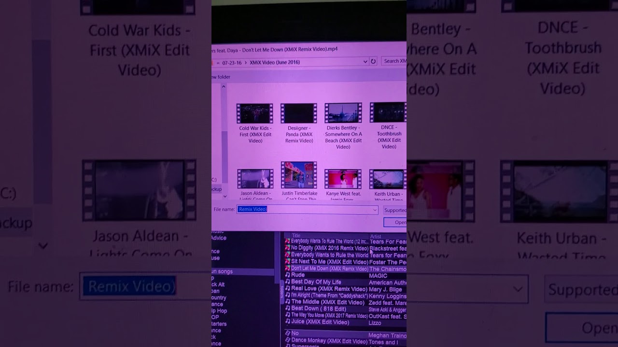Click video icon beside Don't Let Me Down
The width and height of the screenshot is (618, 347).
click(x=287, y=268)
